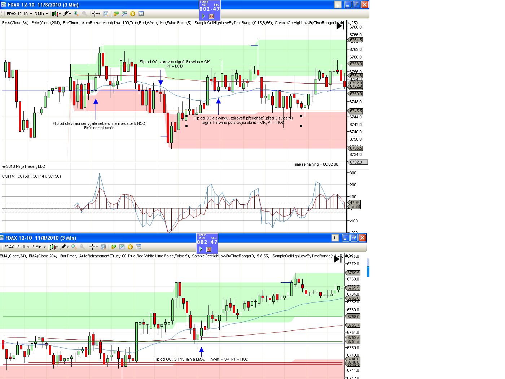Viewport: 505px width, 379px height.
Task: Select the 6745.5 price marker in upper chart
Action: click(355, 111)
